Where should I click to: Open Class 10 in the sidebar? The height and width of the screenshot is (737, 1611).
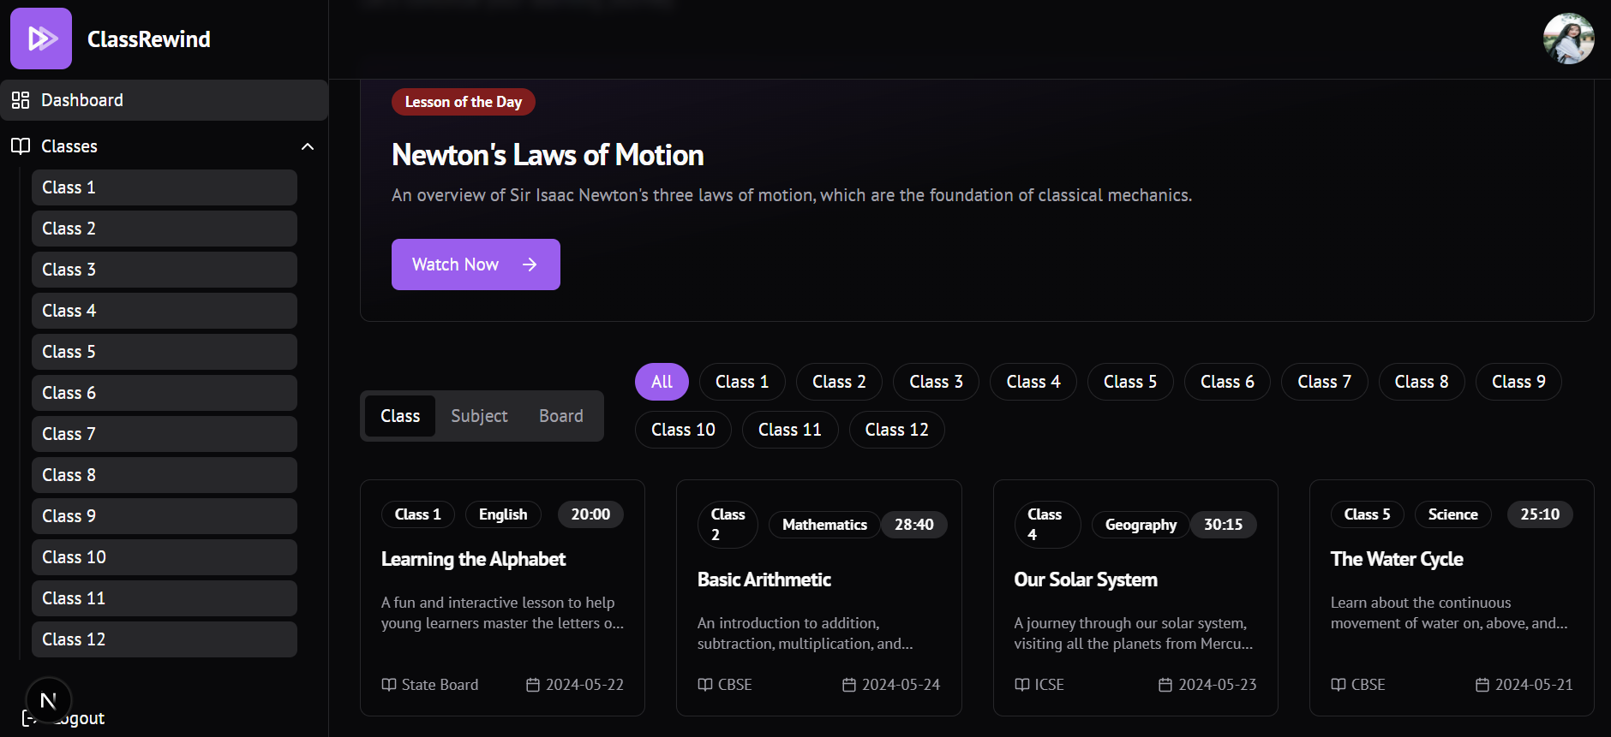[164, 557]
